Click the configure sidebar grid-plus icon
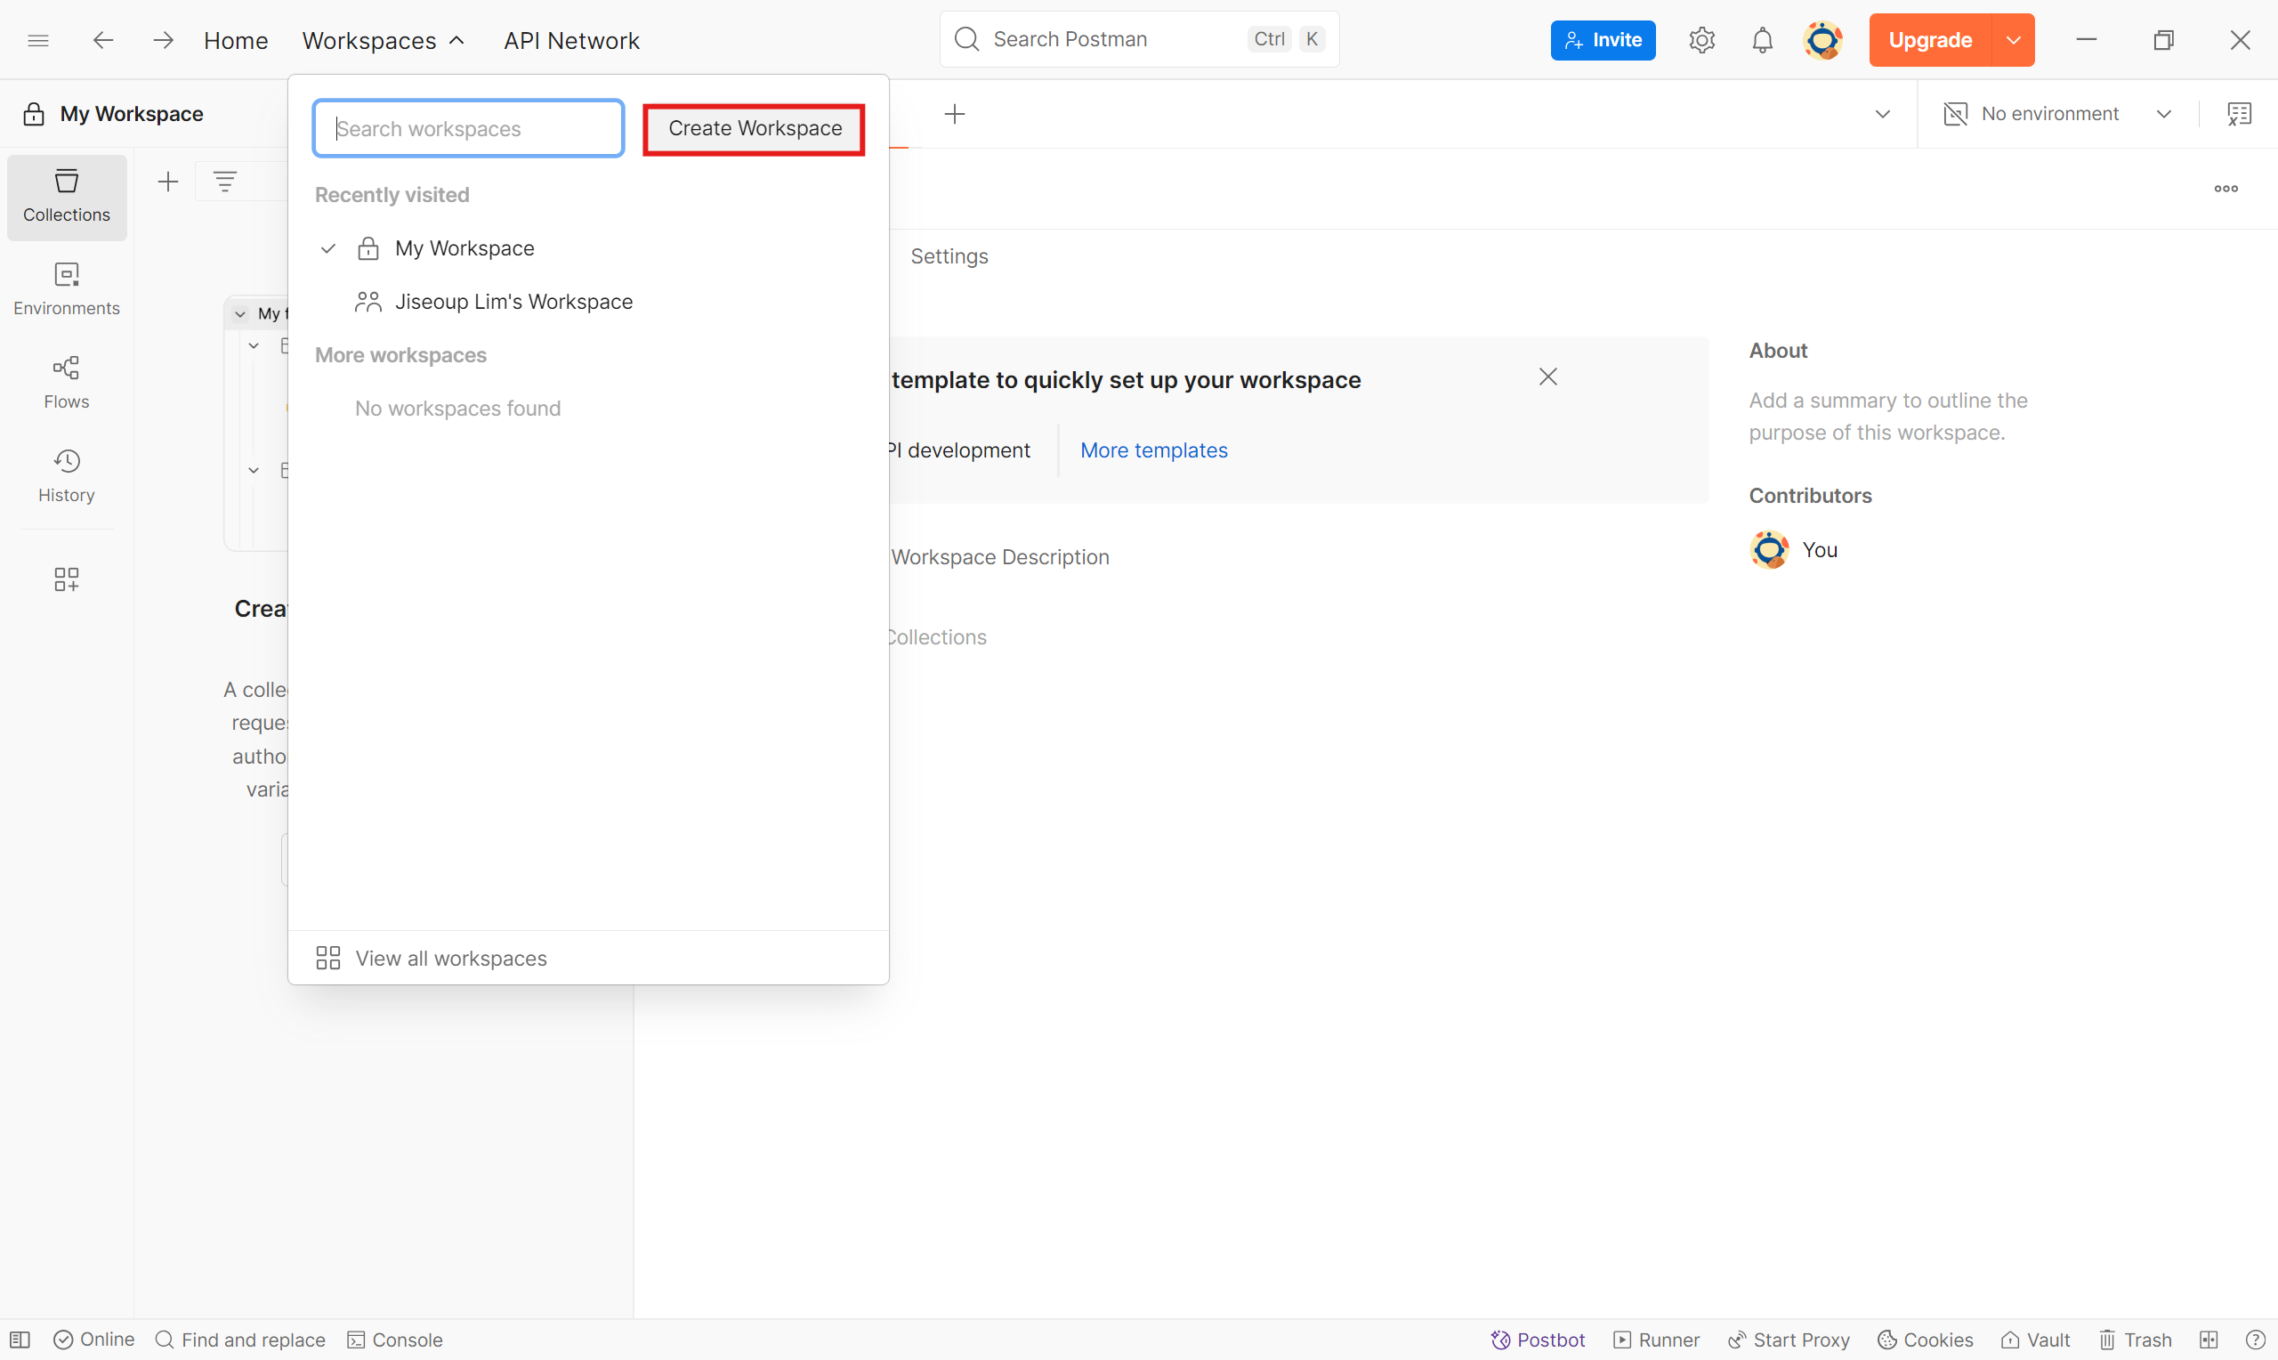Viewport: 2278px width, 1360px height. tap(67, 579)
